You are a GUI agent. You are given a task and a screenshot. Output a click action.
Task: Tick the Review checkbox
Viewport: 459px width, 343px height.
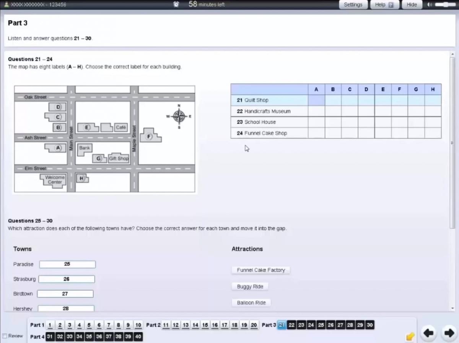(x=4, y=336)
